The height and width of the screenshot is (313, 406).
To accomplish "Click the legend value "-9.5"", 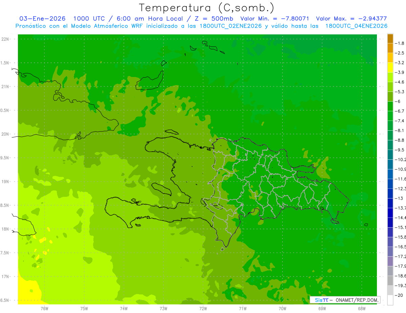I will coord(400,150).
